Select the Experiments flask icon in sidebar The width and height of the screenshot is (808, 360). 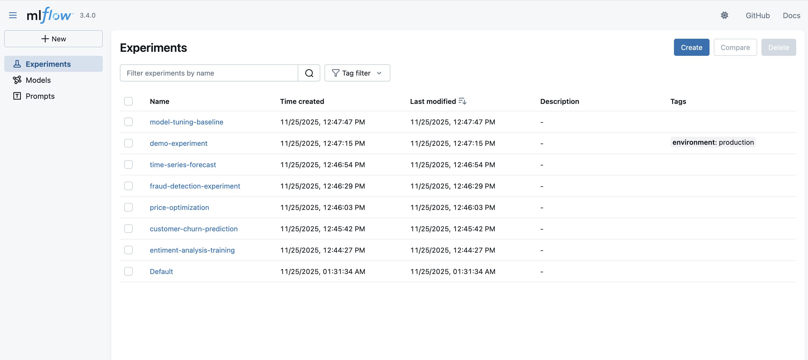pos(17,64)
